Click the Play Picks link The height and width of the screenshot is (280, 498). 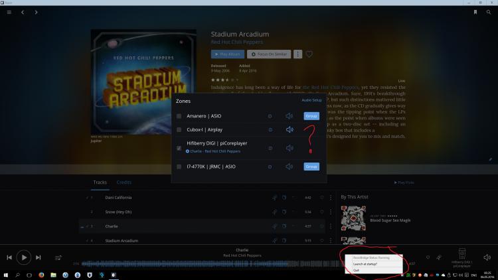point(404,182)
